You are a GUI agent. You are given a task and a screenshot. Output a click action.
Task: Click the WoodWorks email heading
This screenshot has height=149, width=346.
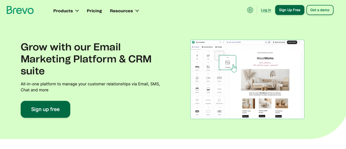coord(265,58)
